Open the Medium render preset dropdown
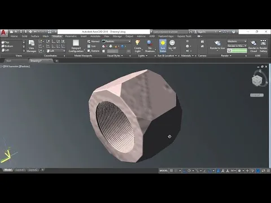The image size is (271, 203). [237, 41]
